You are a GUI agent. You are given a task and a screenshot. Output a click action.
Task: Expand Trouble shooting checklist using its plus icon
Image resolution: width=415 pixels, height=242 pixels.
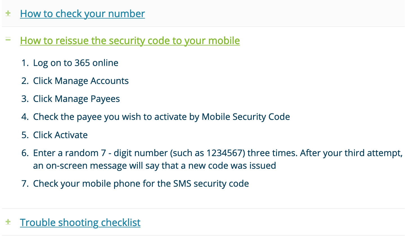[8, 222]
